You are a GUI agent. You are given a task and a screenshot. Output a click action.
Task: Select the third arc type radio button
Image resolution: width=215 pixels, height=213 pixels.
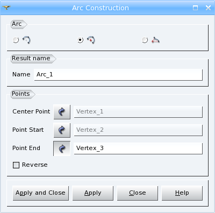click(145, 40)
